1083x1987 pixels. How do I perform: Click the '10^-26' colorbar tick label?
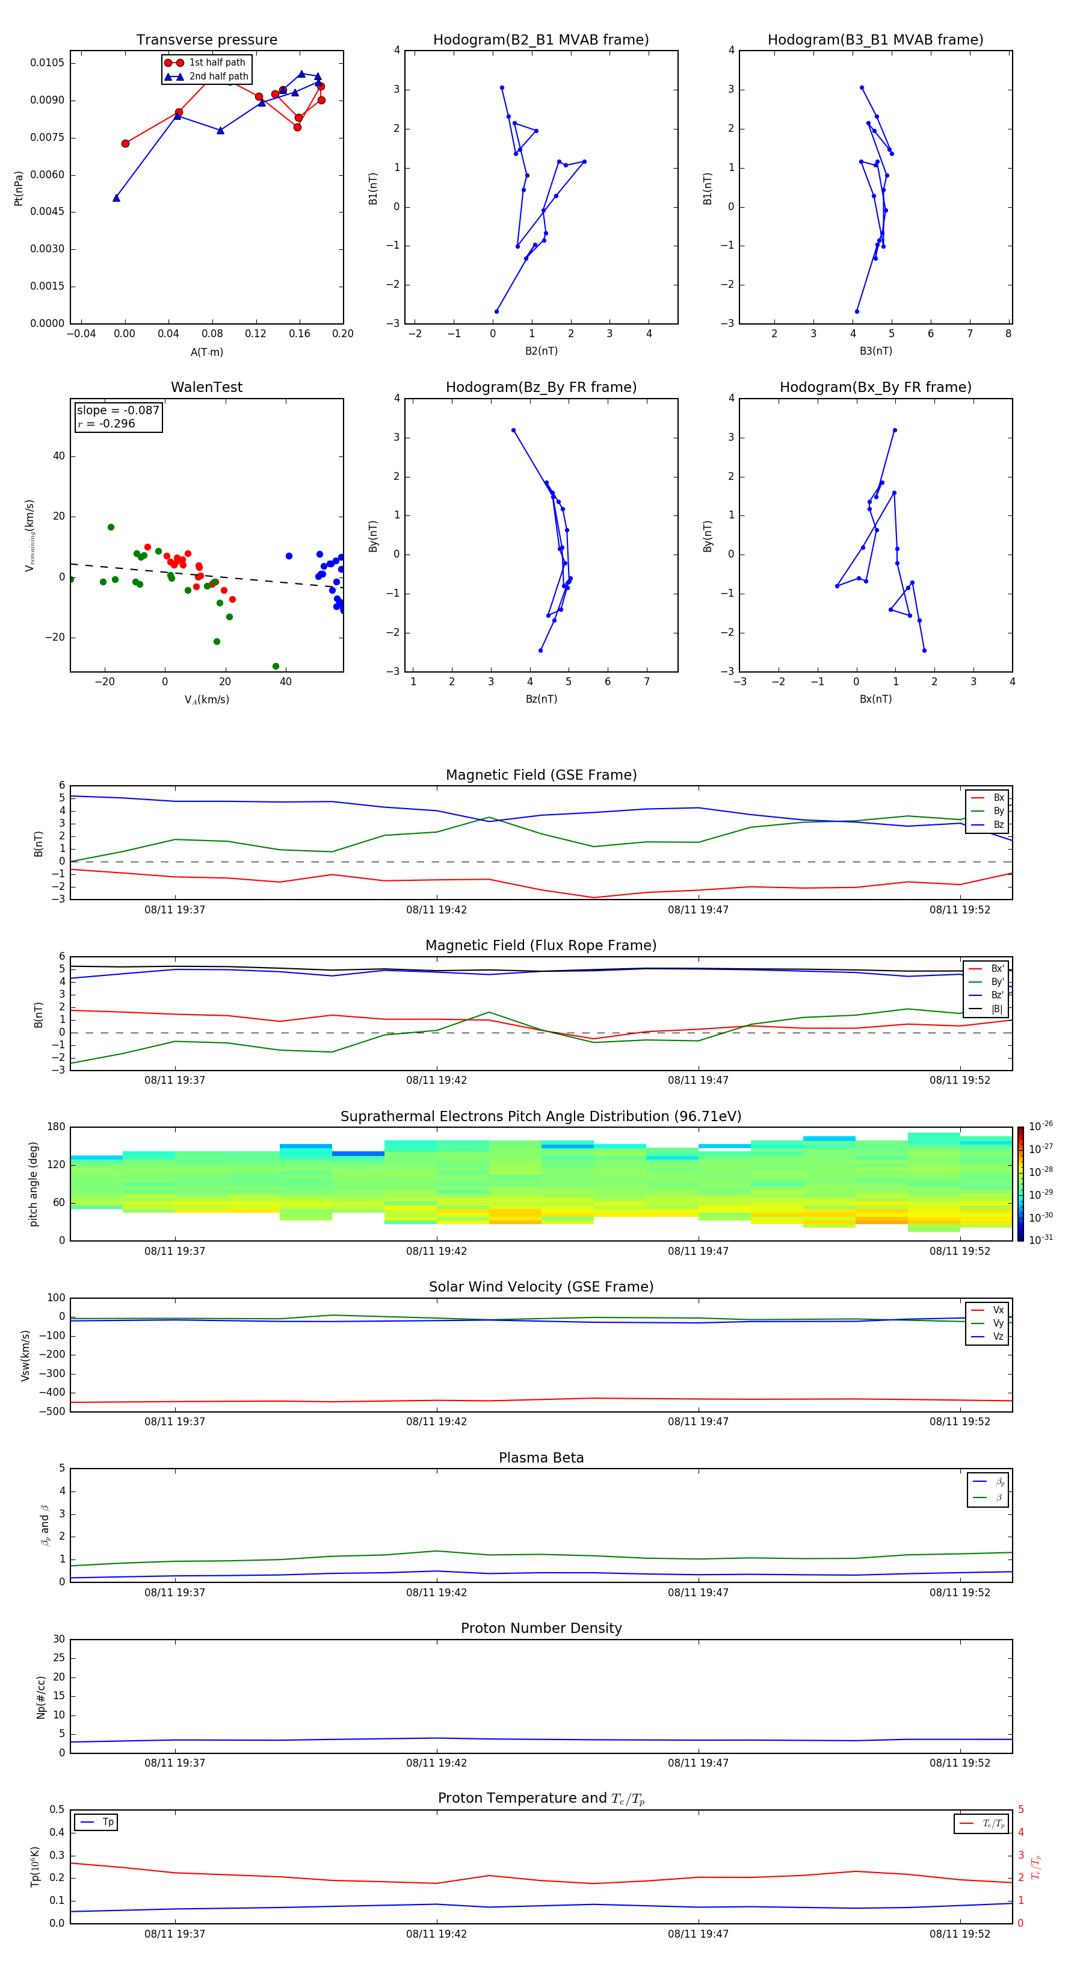point(1041,1126)
